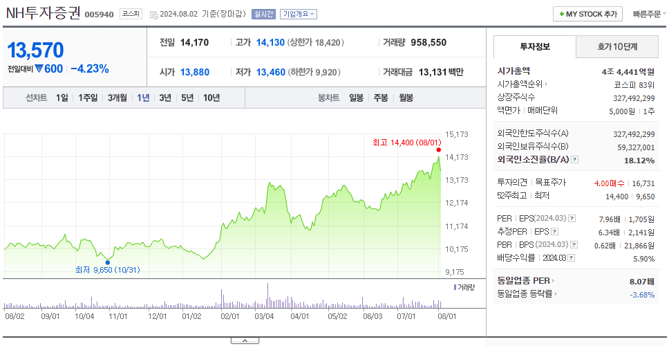Click the 전일 value 14,170

point(195,43)
